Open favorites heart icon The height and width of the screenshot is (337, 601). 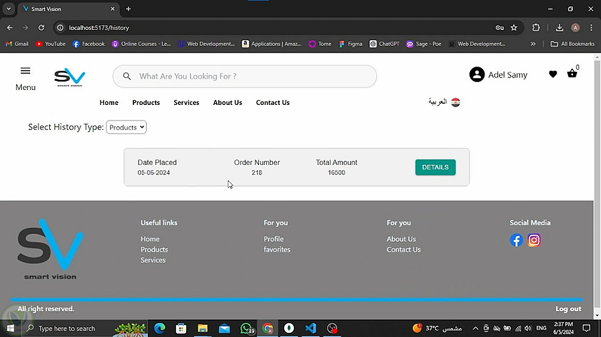click(x=553, y=74)
